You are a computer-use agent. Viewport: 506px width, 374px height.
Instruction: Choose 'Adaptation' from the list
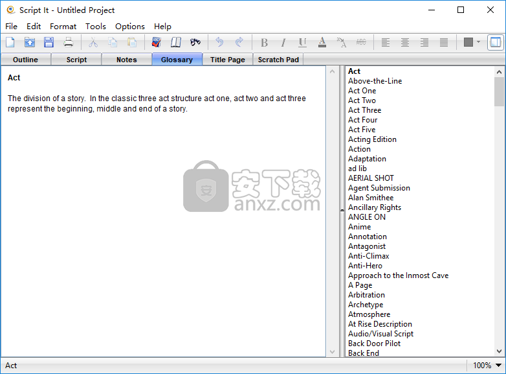(x=367, y=159)
